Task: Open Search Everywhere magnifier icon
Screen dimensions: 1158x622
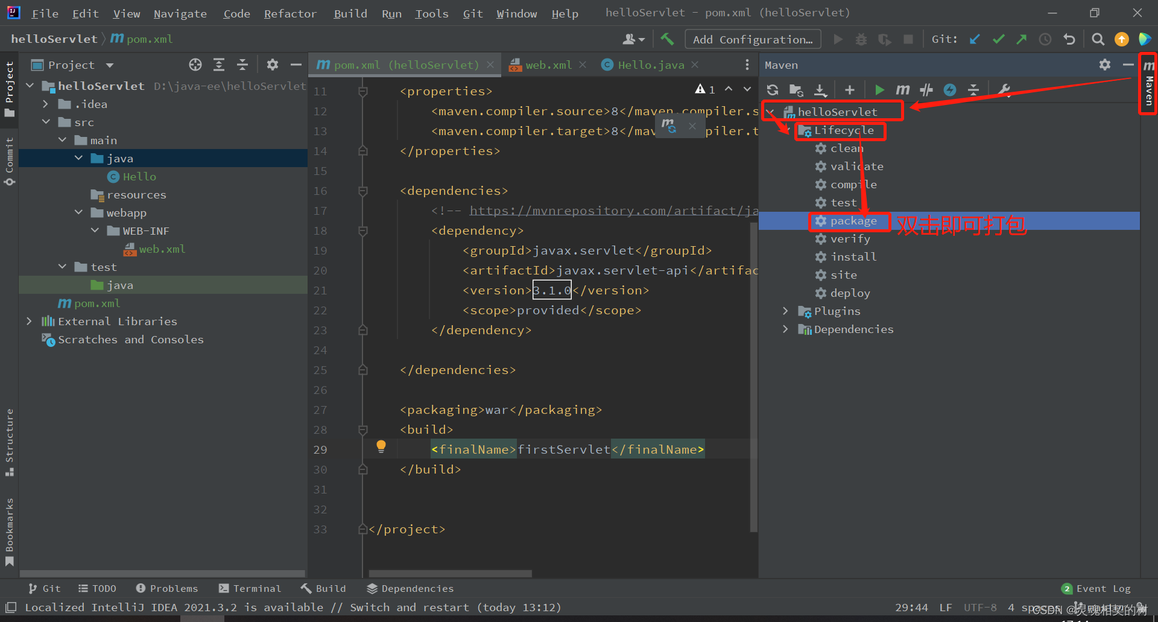Action: pos(1098,39)
